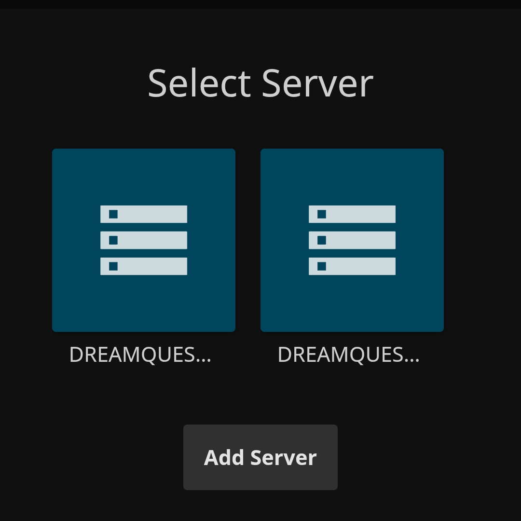Viewport: 521px width, 521px height.
Task: Click top indicator square on right server icon
Action: point(322,214)
